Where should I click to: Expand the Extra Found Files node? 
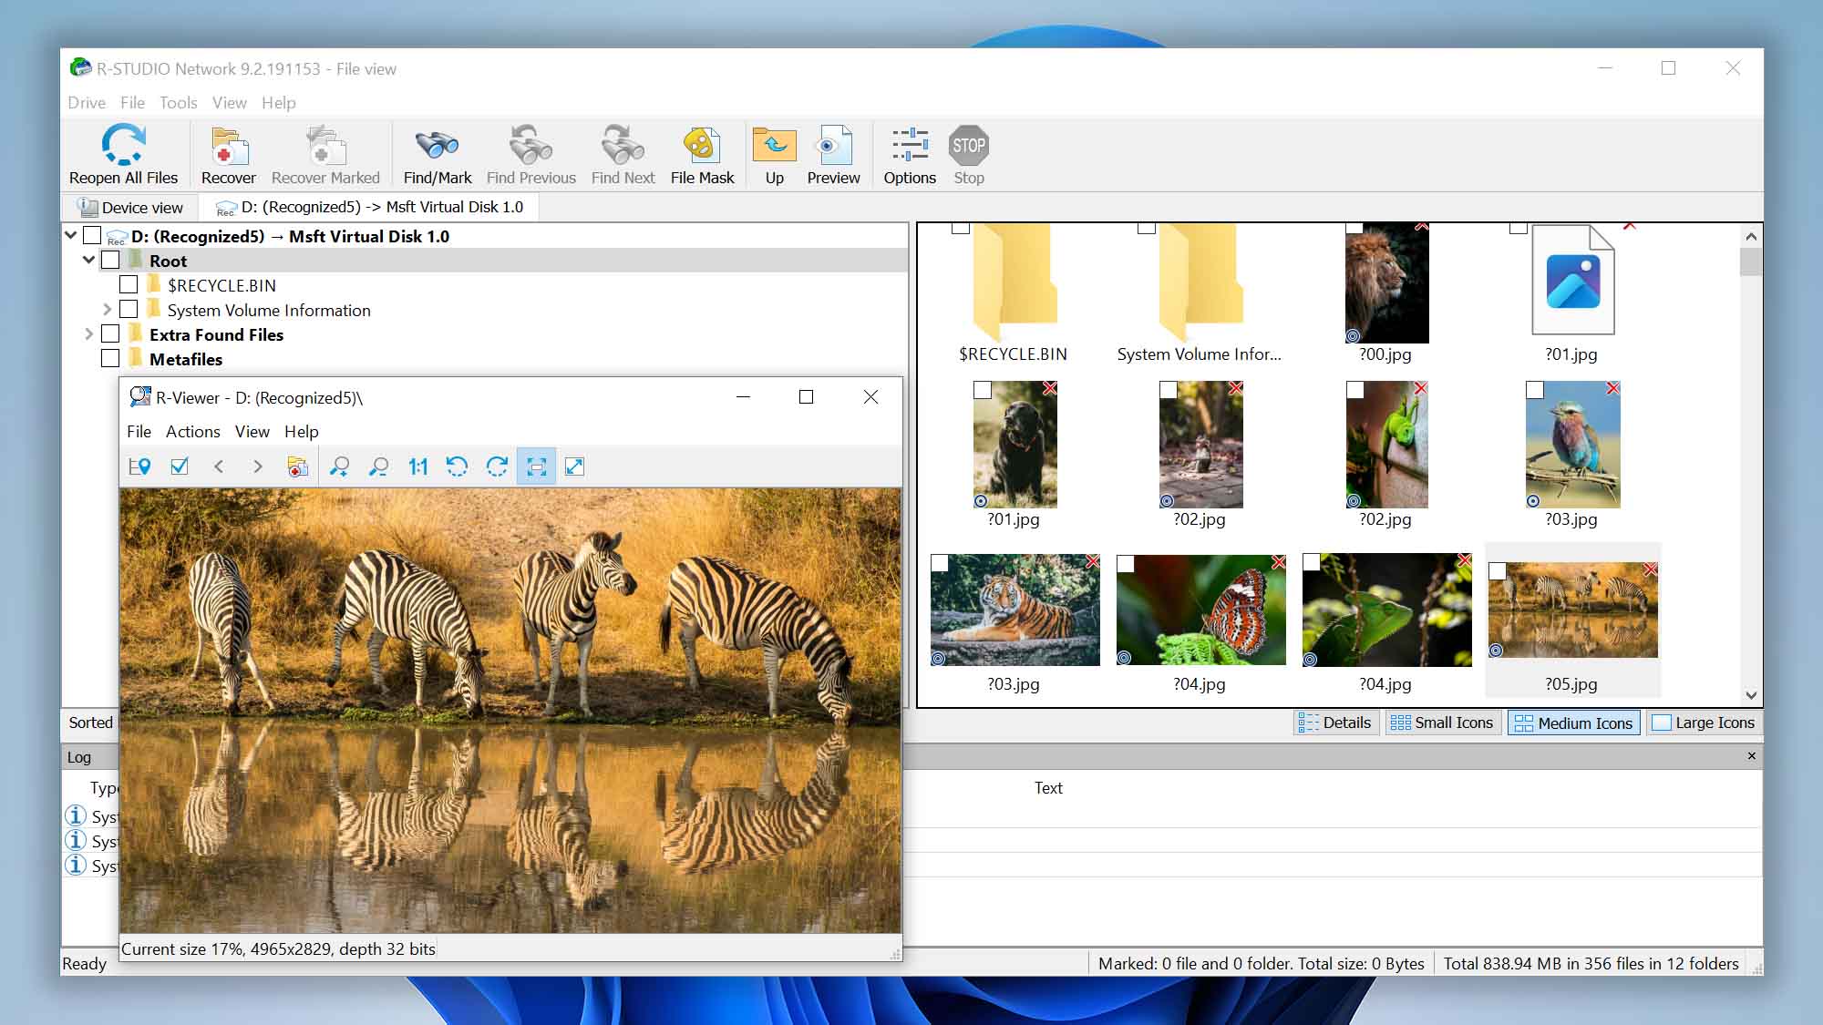pyautogui.click(x=88, y=334)
